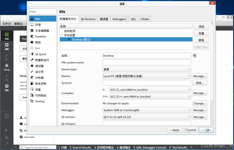Switch to the CMake tab
The height and width of the screenshot is (150, 234).
coord(145,19)
